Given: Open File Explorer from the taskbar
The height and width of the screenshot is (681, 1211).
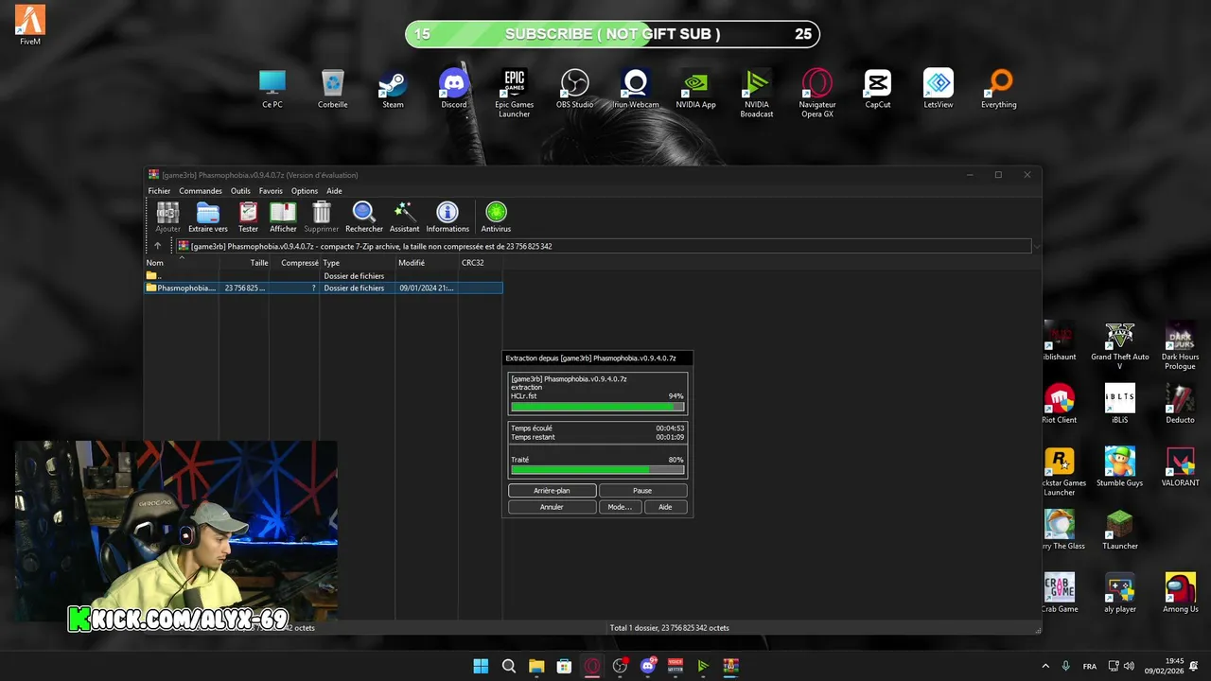Looking at the screenshot, I should click(x=536, y=666).
